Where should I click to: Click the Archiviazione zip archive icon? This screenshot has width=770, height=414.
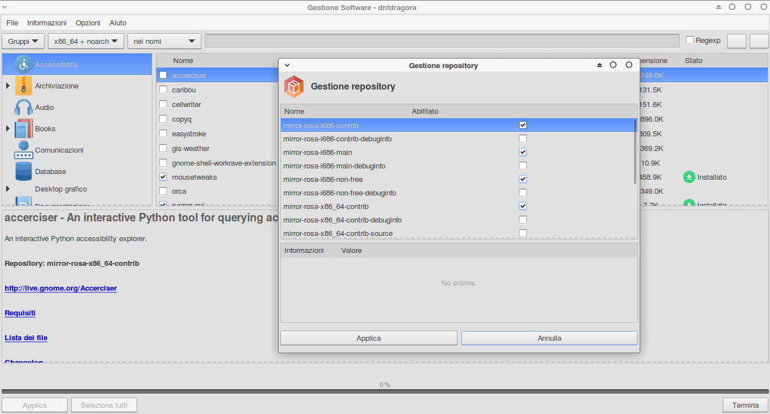[23, 86]
